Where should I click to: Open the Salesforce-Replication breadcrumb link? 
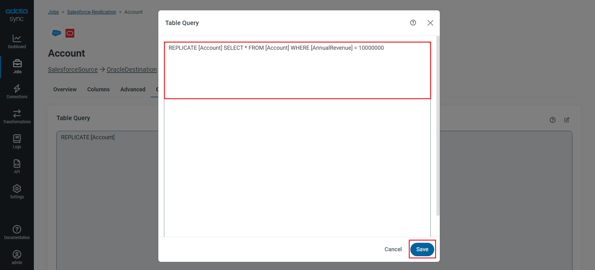click(92, 12)
